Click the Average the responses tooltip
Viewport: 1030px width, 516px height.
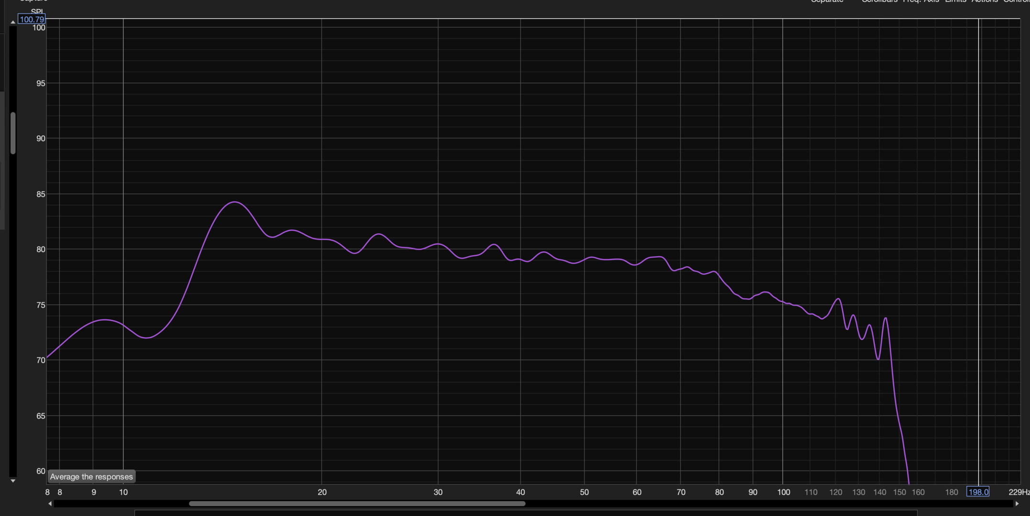click(x=91, y=476)
